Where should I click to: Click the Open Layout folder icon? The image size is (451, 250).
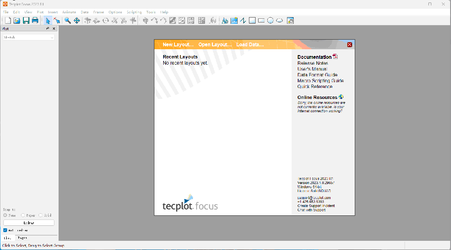[17, 20]
